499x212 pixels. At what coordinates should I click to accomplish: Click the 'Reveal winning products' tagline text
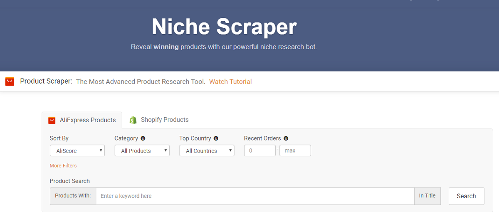click(224, 47)
